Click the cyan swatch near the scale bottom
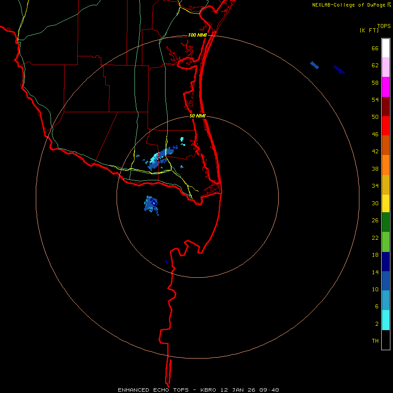The height and width of the screenshot is (393, 393). pyautogui.click(x=386, y=320)
